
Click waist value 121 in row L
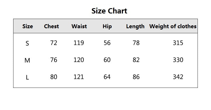(x=79, y=77)
